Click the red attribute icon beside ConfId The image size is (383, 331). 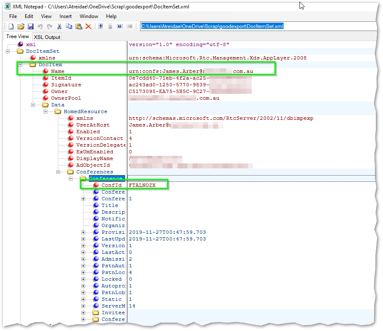pyautogui.click(x=96, y=185)
